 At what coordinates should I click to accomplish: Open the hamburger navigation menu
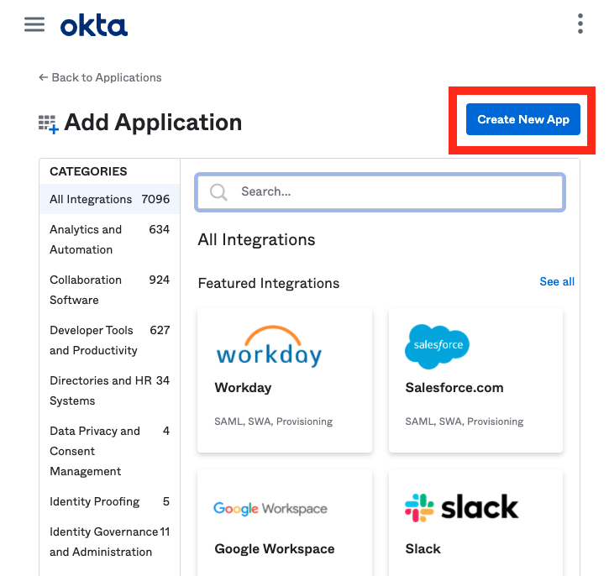(x=34, y=24)
